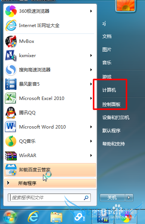Open 控制面板
This screenshot has height=224, width=145.
click(111, 104)
